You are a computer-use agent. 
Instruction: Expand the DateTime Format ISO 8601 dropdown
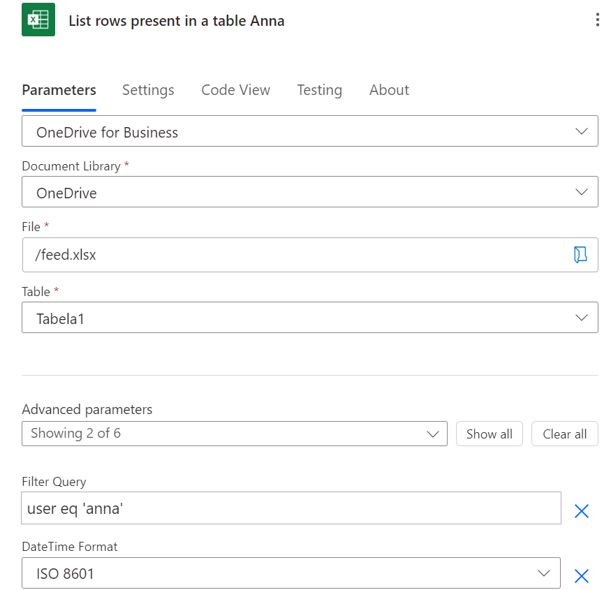click(x=290, y=573)
